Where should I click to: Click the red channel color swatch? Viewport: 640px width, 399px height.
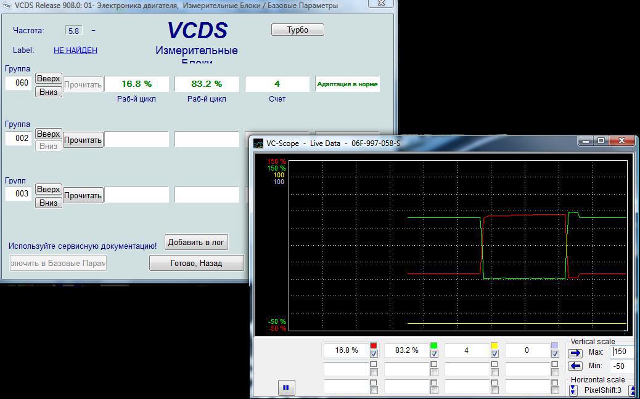(374, 346)
